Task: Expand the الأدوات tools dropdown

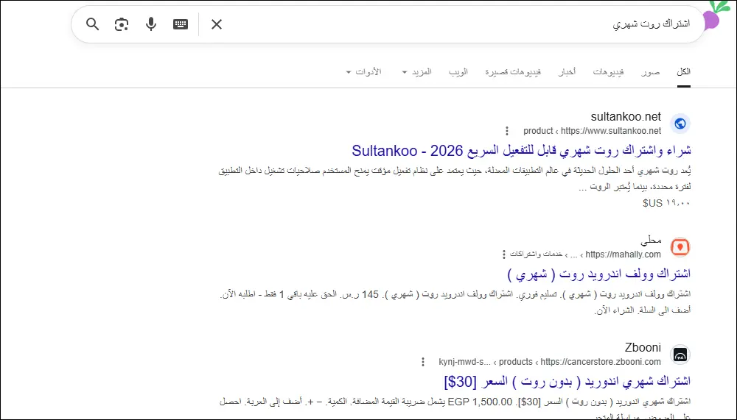Action: (364, 72)
